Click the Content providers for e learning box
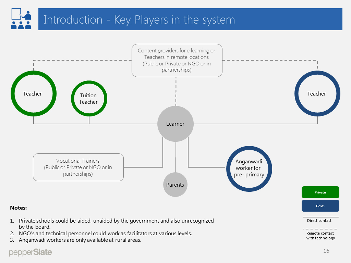 (x=177, y=60)
